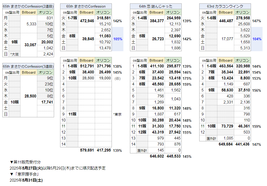Select the Billboard value 26,723
The height and width of the screenshot is (186, 267).
(158, 39)
